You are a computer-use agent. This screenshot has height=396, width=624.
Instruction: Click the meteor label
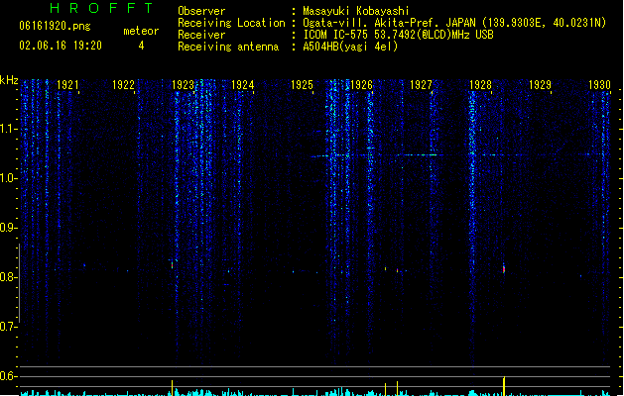click(x=141, y=31)
